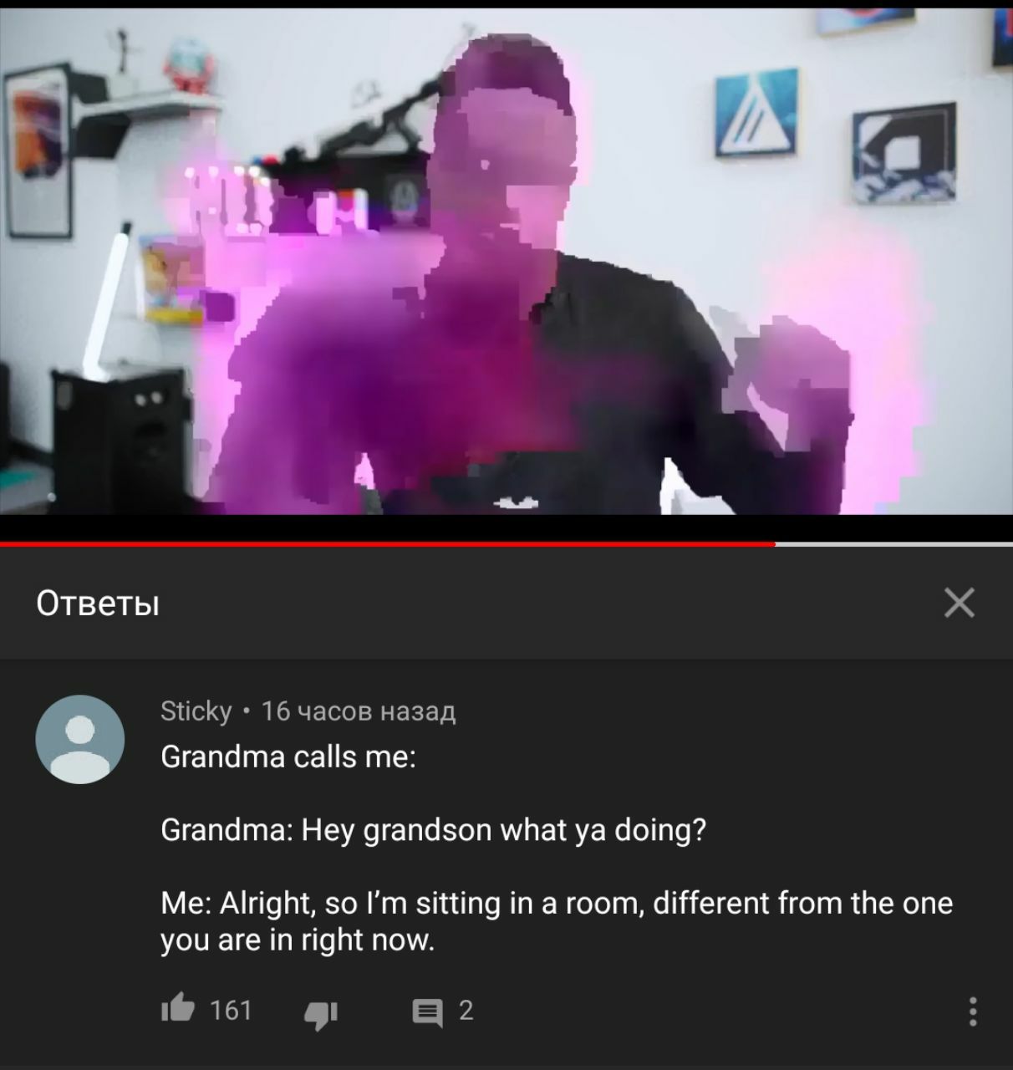Select the Ответы panel heading
1013x1070 pixels.
(x=98, y=603)
